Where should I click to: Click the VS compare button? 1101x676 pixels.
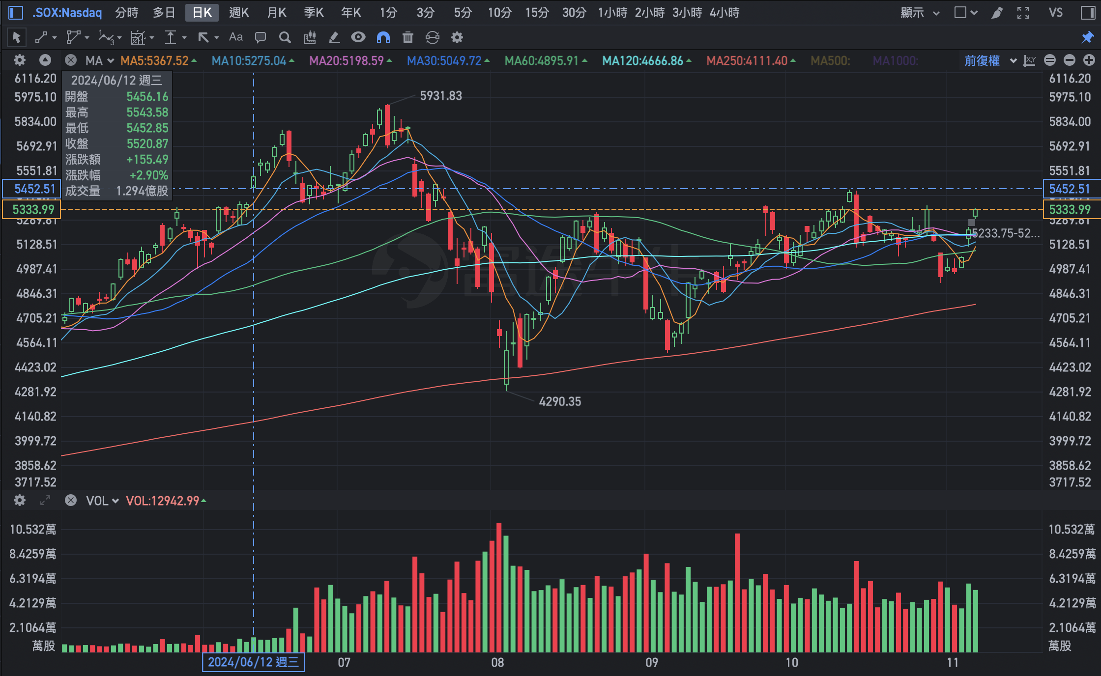tap(1055, 13)
